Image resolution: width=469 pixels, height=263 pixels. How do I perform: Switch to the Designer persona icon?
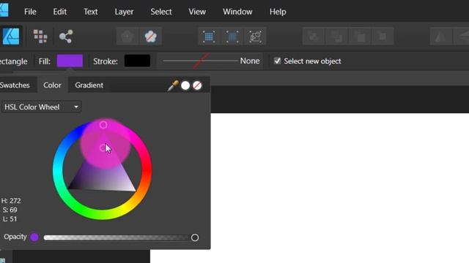point(11,37)
